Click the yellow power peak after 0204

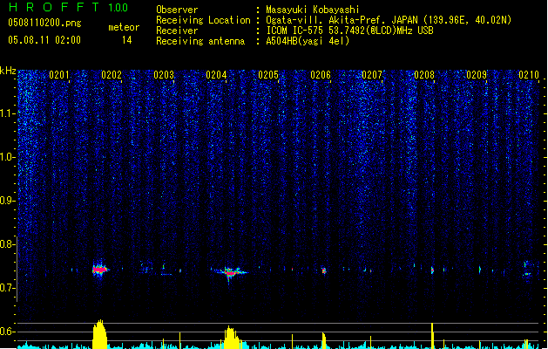coord(231,338)
